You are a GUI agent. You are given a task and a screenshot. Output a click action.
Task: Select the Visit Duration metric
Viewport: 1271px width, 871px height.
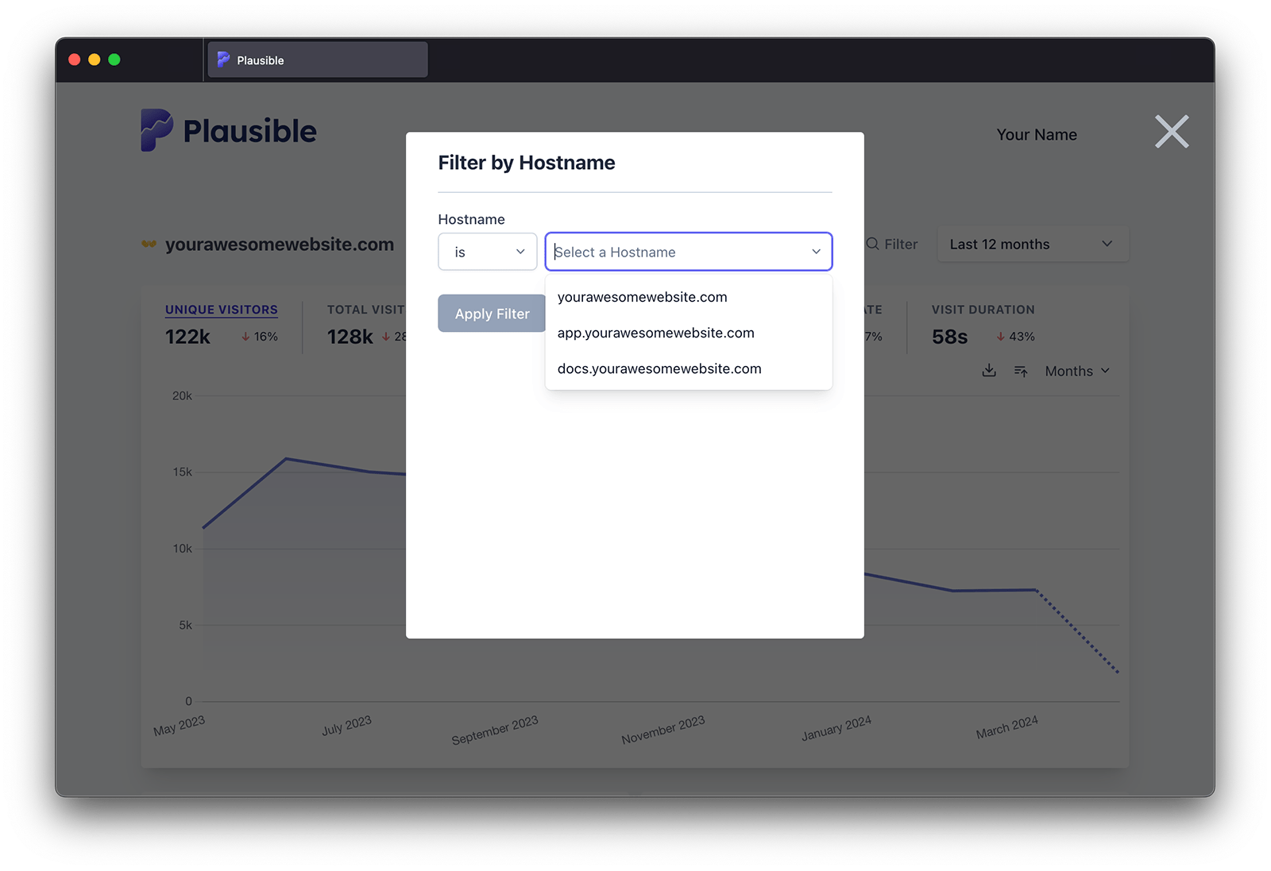tap(983, 310)
